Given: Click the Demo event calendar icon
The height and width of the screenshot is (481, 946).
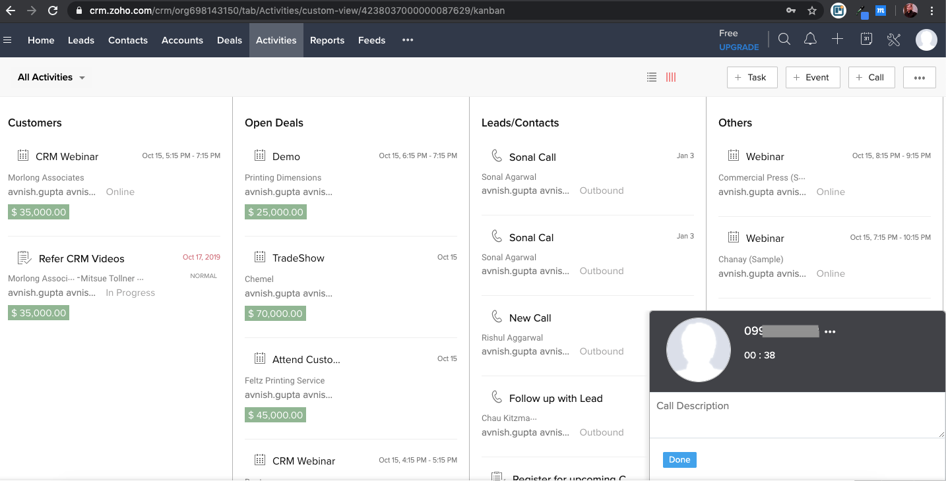Looking at the screenshot, I should (260, 156).
